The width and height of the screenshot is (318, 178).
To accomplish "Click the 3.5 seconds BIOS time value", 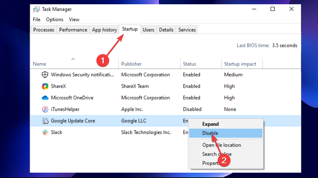I will tap(285, 45).
